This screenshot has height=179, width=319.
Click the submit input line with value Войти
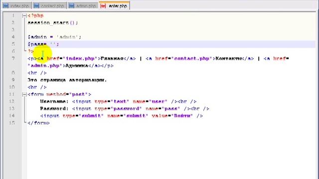click(x=122, y=116)
